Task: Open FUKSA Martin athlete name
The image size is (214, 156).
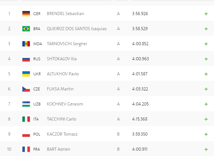Action: tap(60, 89)
